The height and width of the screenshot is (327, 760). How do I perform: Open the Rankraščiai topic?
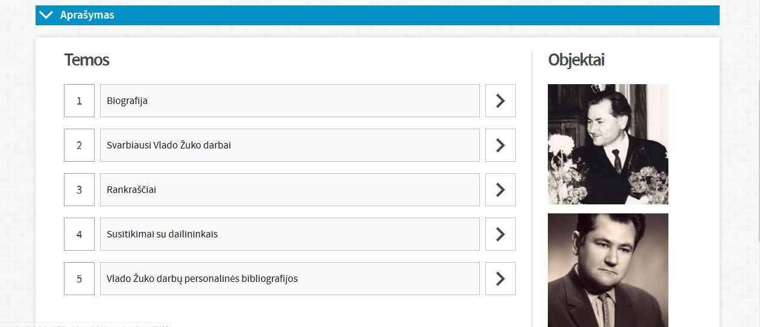pyautogui.click(x=289, y=189)
